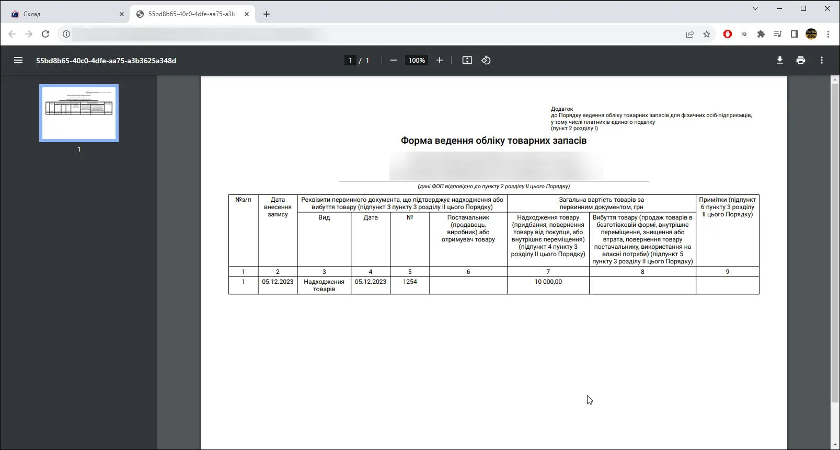This screenshot has width=840, height=450.
Task: Bookmark this page with star icon
Action: point(707,34)
